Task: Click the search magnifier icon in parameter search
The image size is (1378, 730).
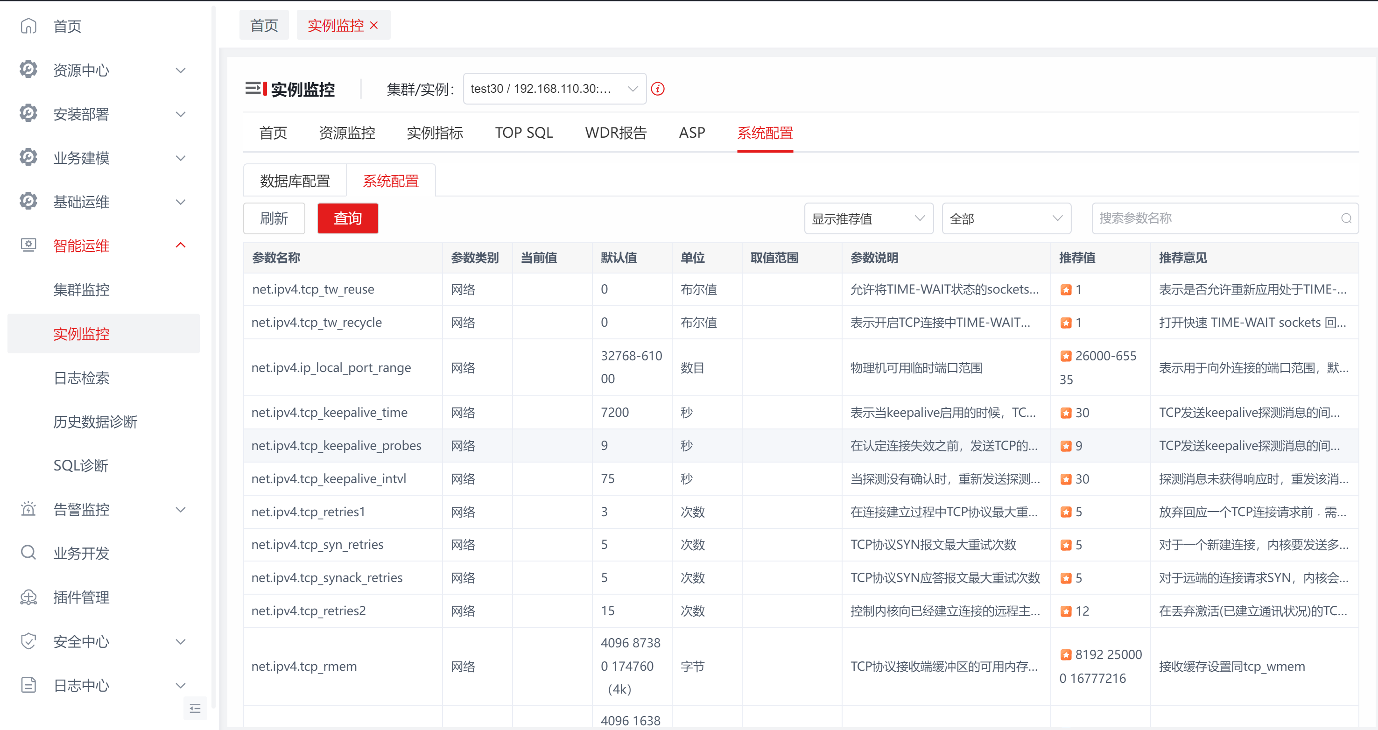Action: 1346,218
